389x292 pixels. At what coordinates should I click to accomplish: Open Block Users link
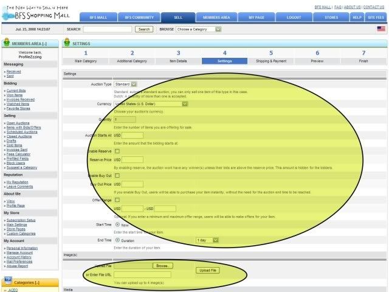click(16, 163)
